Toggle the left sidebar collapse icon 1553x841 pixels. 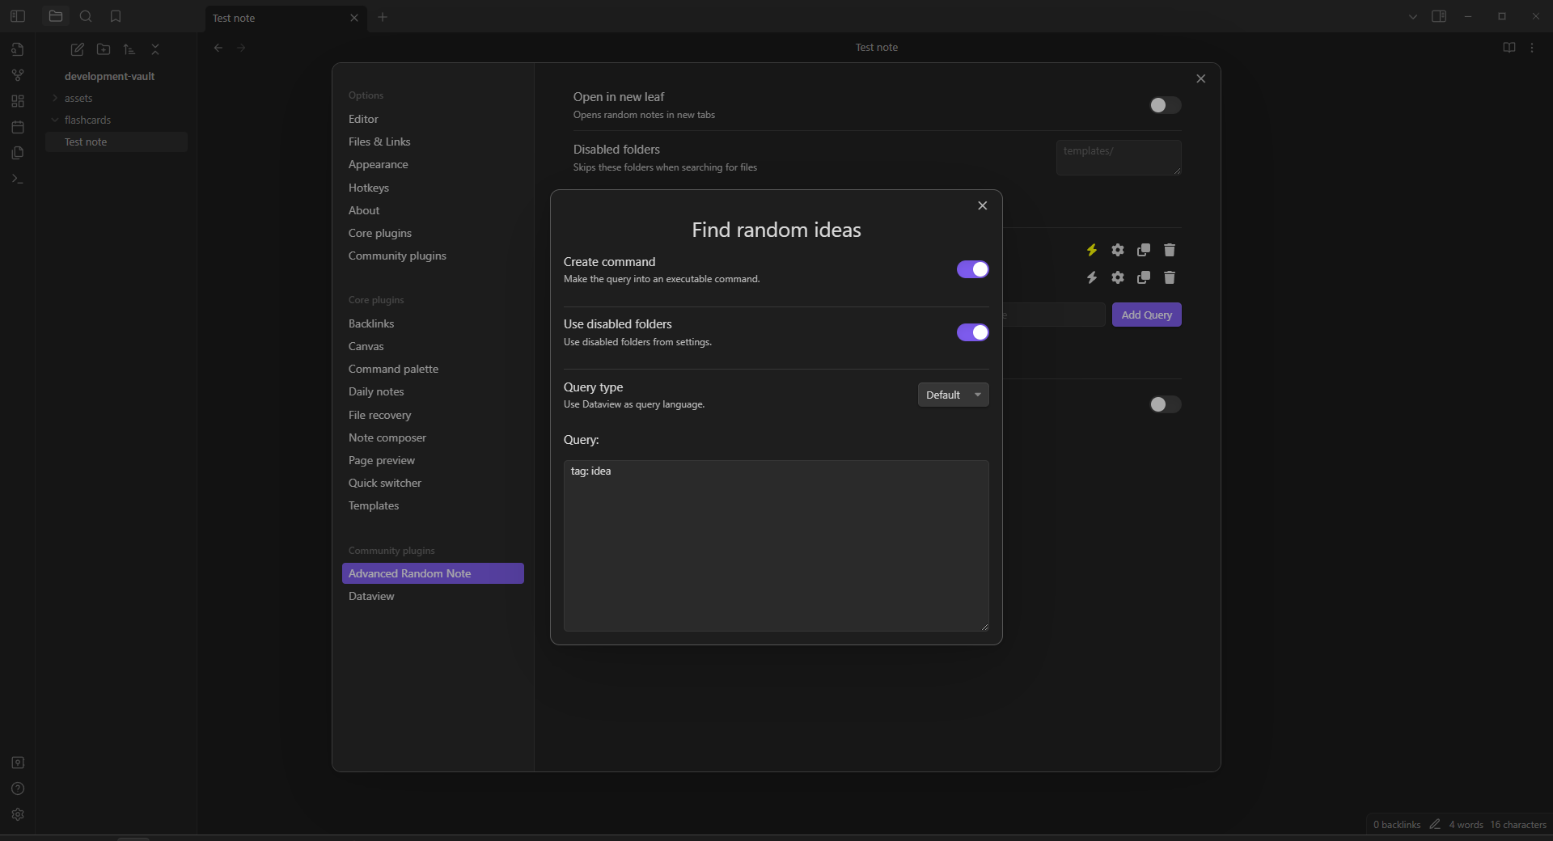[x=18, y=16]
